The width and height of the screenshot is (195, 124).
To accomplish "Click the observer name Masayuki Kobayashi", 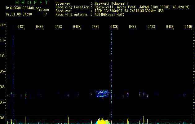I will pyautogui.click(x=111, y=3).
